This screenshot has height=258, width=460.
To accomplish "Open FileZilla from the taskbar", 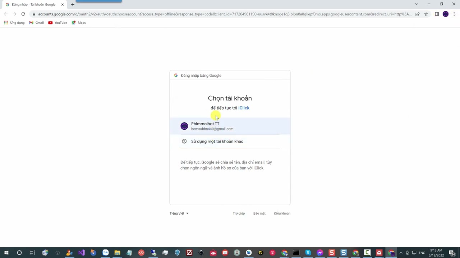I will pos(189,253).
